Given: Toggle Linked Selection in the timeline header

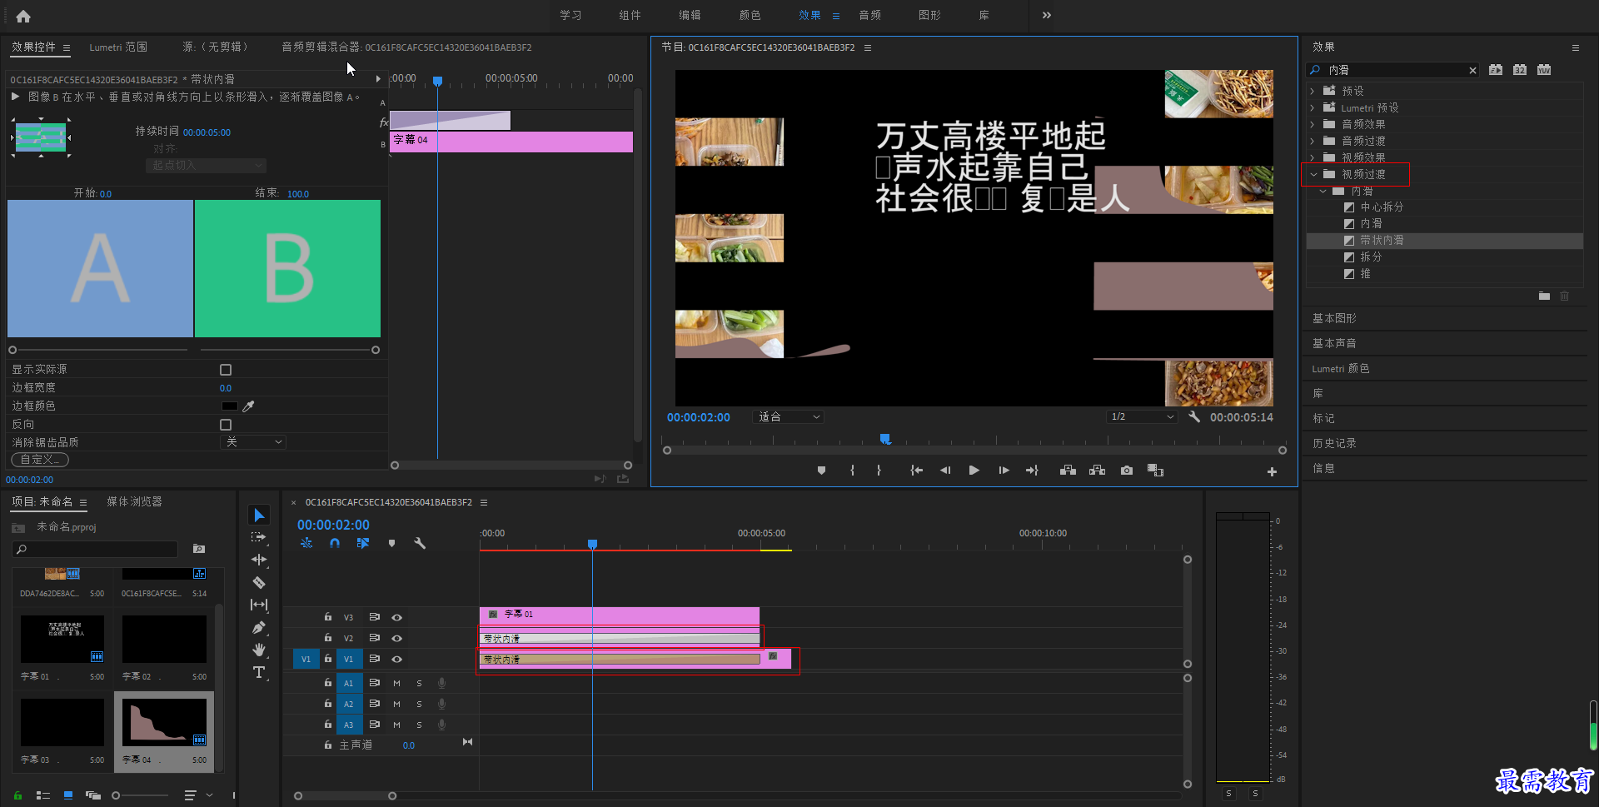Looking at the screenshot, I should [363, 543].
